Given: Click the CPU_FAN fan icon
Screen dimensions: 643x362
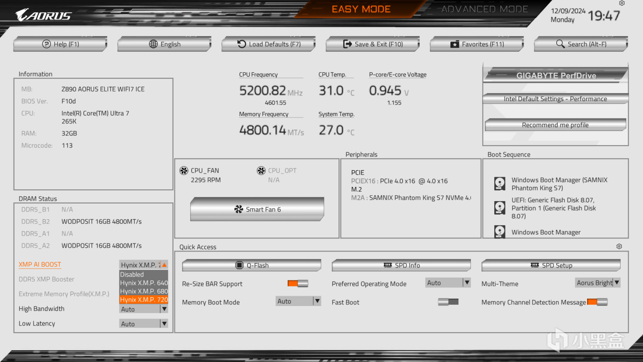Looking at the screenshot, I should [x=184, y=171].
